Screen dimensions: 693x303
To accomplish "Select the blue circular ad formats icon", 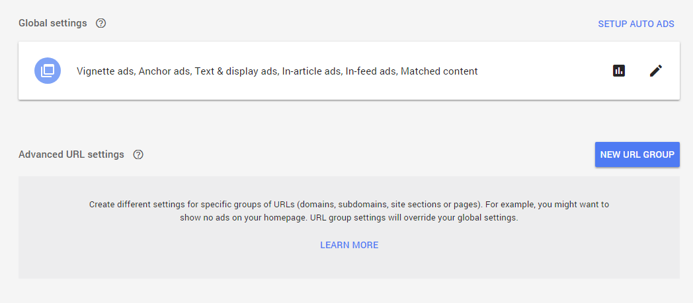I will [x=48, y=71].
